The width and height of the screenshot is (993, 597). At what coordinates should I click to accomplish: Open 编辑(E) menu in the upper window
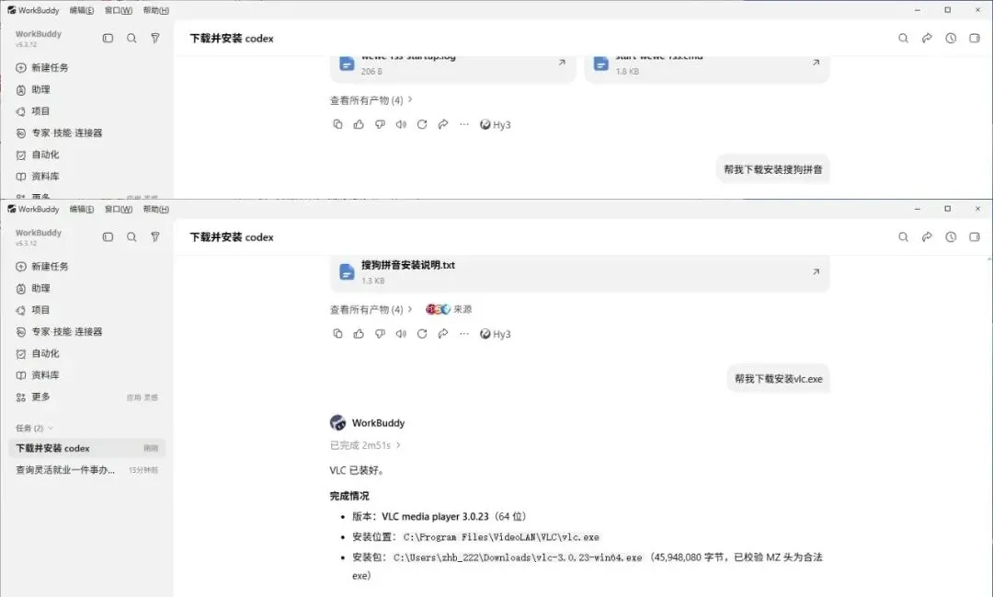pos(82,10)
